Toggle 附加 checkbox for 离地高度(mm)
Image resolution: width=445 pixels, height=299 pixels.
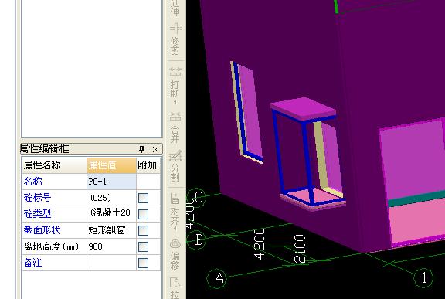[144, 246]
